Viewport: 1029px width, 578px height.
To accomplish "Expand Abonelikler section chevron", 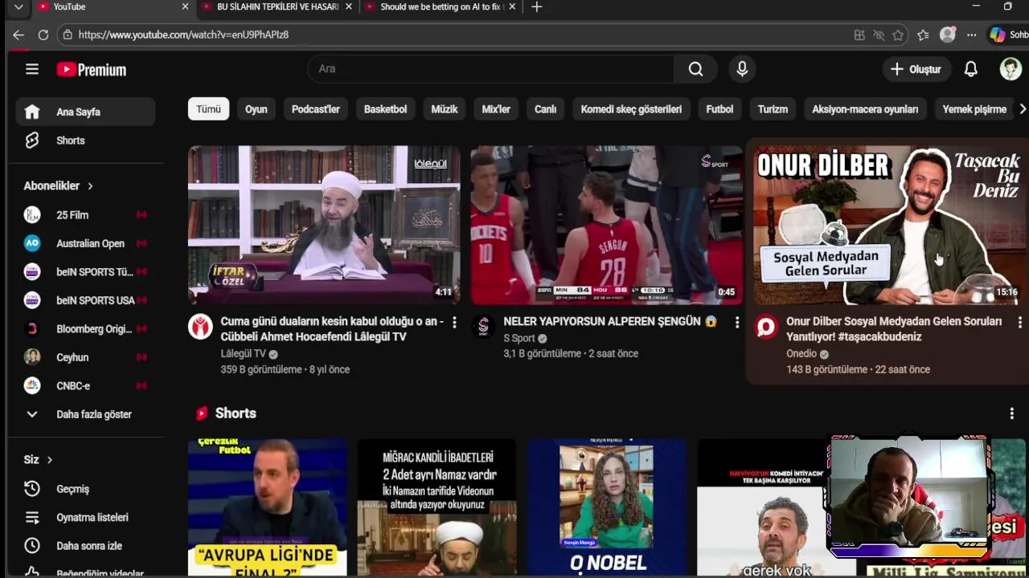I will 90,186.
